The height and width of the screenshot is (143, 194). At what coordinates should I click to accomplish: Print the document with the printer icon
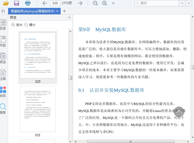(28, 3)
